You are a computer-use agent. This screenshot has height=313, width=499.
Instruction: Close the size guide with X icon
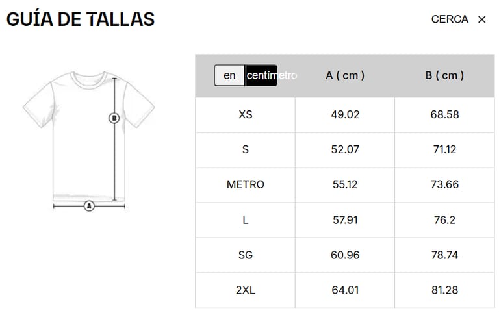[x=481, y=19]
